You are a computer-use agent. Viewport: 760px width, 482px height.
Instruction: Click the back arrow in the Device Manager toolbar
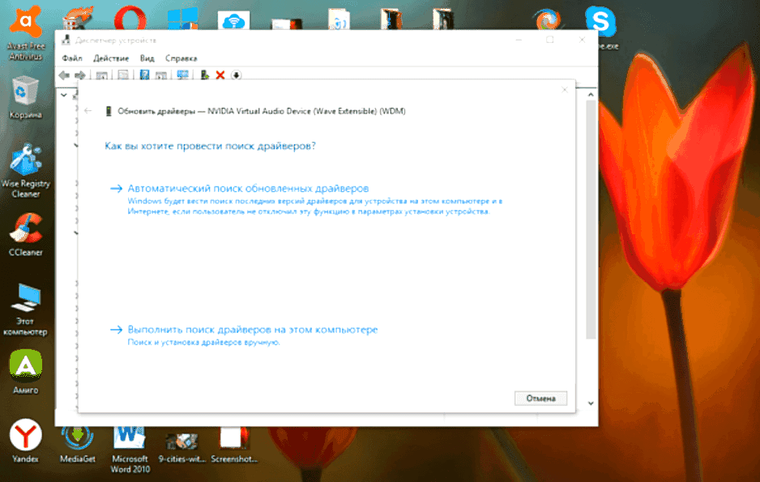coord(65,75)
